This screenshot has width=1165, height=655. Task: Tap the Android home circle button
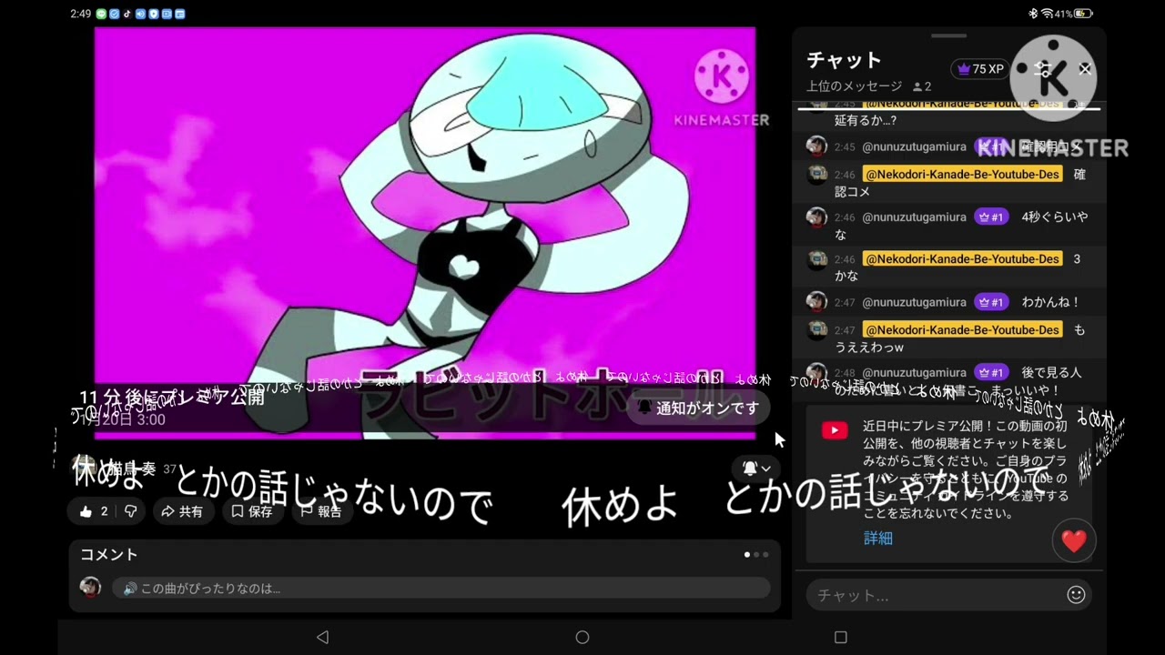pyautogui.click(x=582, y=637)
